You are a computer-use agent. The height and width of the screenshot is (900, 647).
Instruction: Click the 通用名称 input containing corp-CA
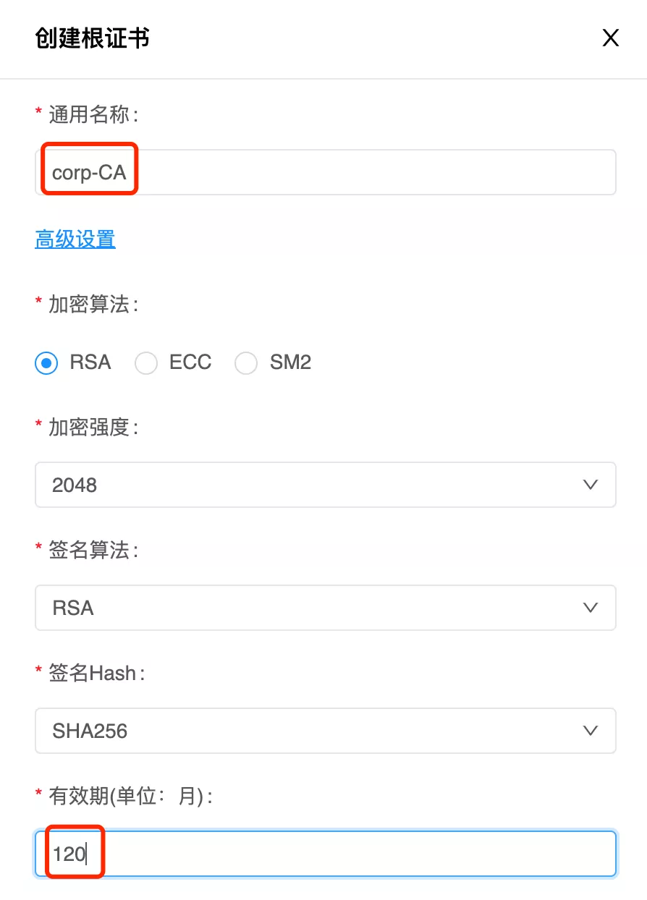coord(326,173)
